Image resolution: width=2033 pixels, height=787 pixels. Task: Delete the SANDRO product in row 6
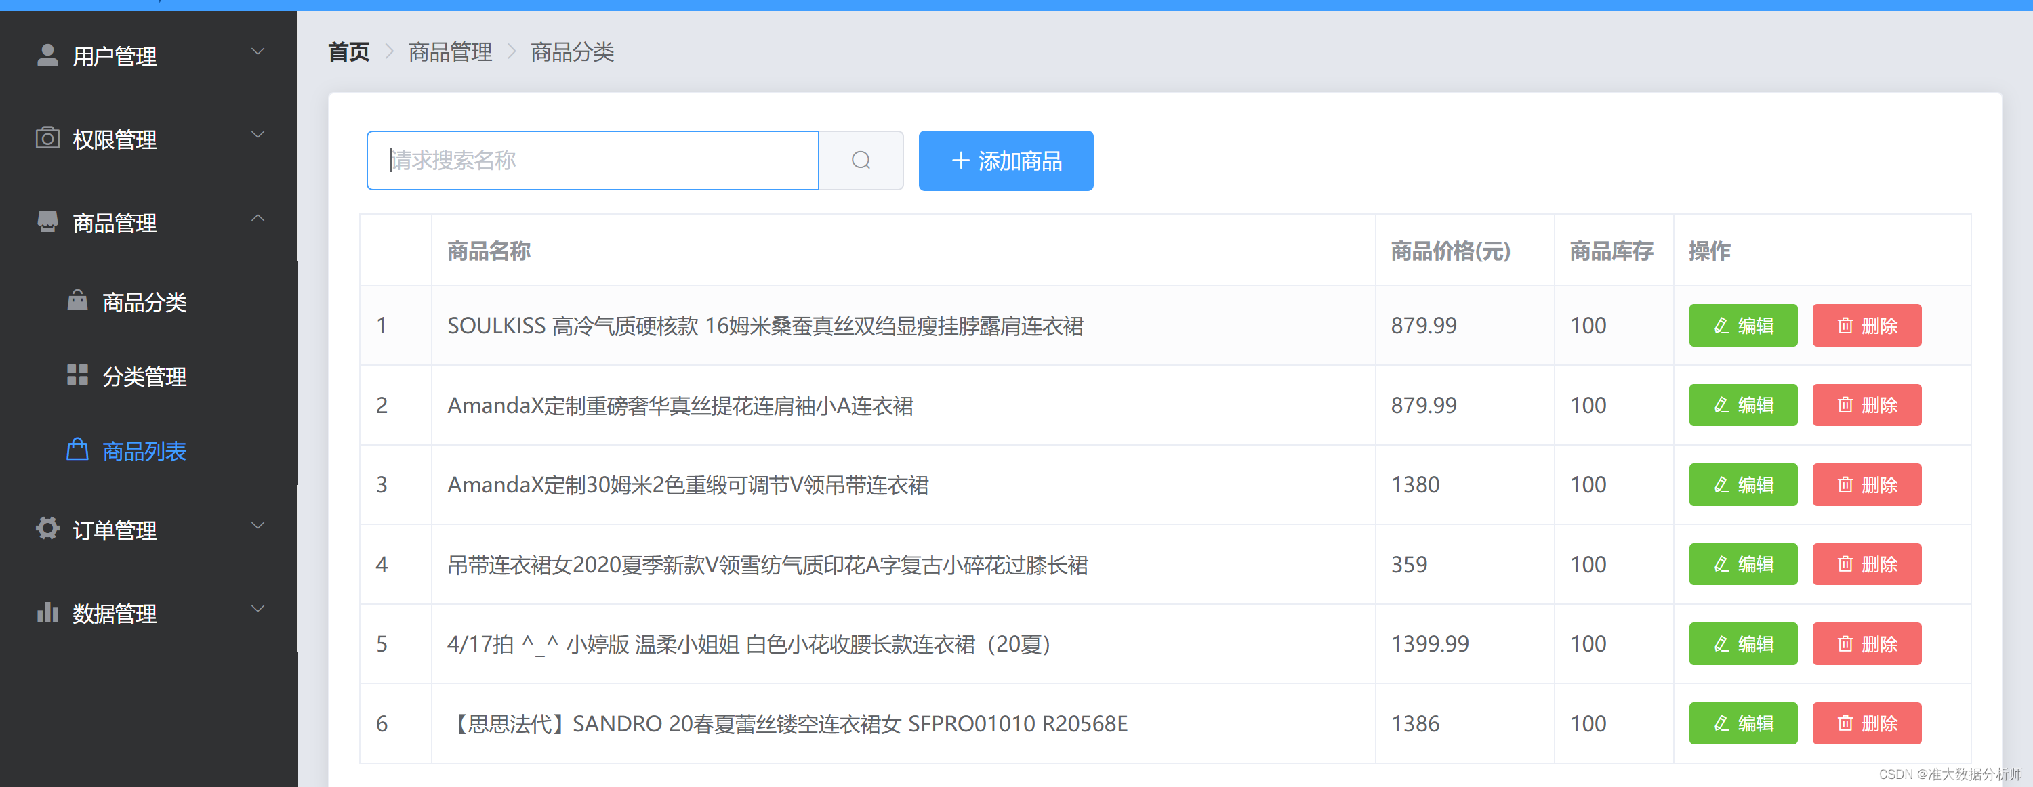(1866, 723)
